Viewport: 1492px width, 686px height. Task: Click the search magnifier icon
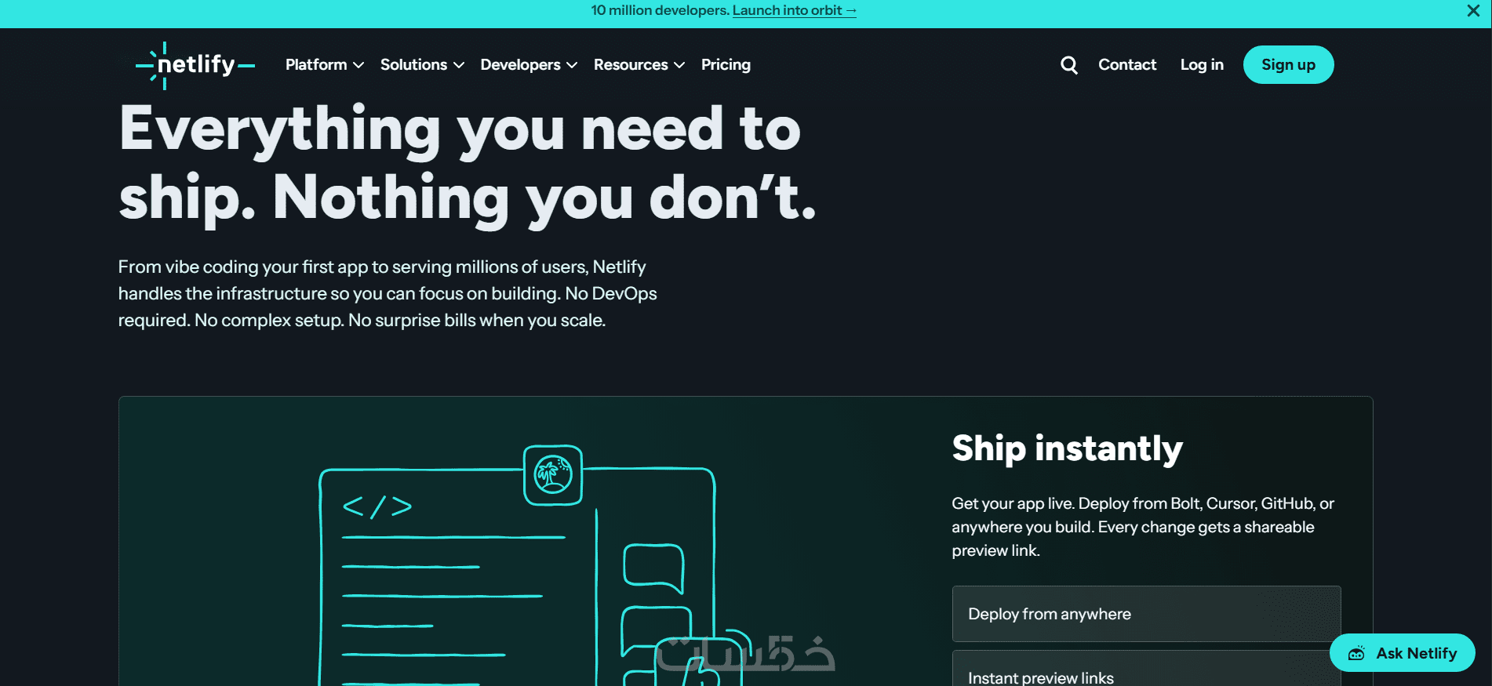pyautogui.click(x=1068, y=65)
